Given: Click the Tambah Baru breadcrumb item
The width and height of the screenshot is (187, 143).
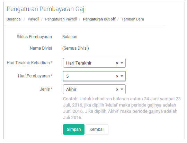Looking at the screenshot, I should (x=133, y=19).
